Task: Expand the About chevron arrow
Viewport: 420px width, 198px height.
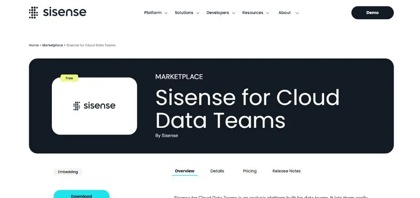Action: 297,13
